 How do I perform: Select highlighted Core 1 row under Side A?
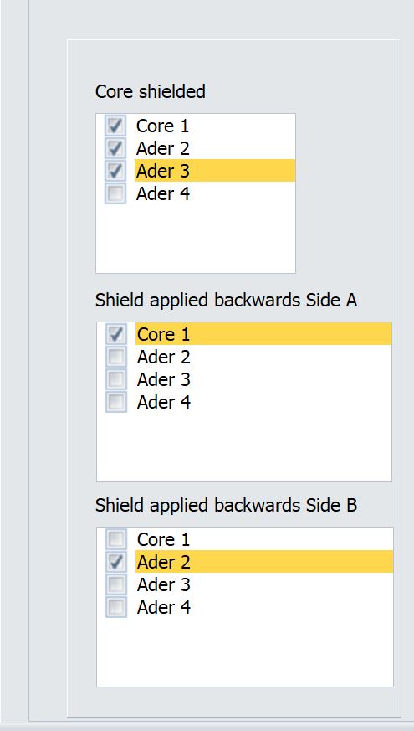[263, 334]
